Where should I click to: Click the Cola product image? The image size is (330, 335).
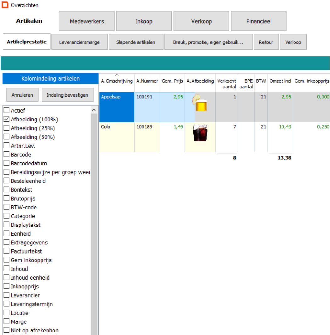pyautogui.click(x=200, y=132)
